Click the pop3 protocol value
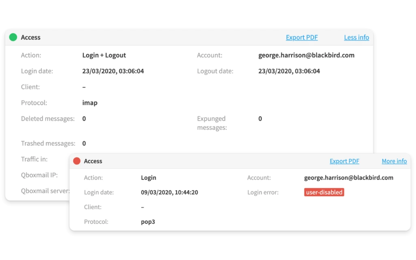The width and height of the screenshot is (416, 260). 148,222
